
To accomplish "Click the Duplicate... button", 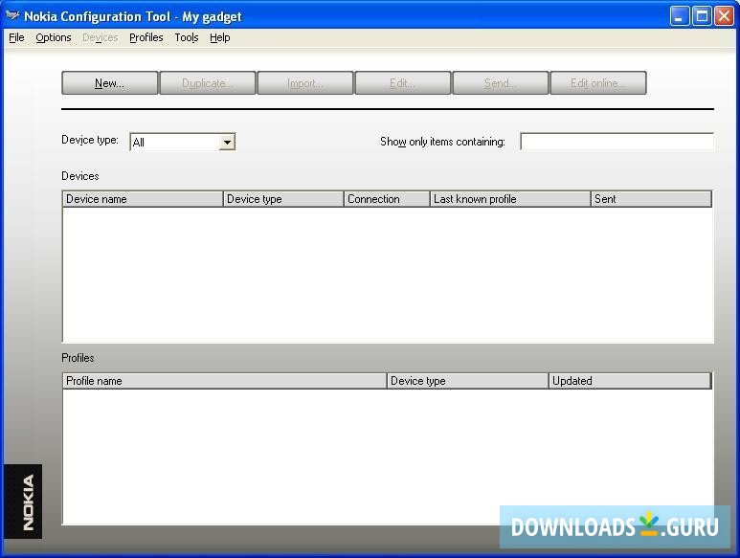I will point(207,83).
